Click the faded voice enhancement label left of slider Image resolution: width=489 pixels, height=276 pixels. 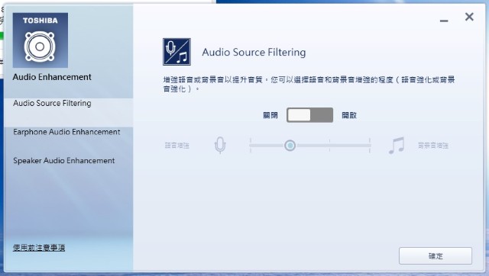[x=176, y=146]
